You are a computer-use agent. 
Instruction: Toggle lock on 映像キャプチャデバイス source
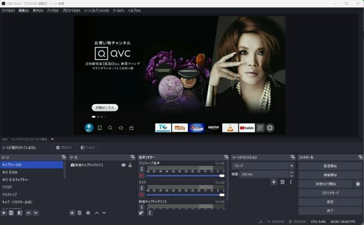point(130,165)
